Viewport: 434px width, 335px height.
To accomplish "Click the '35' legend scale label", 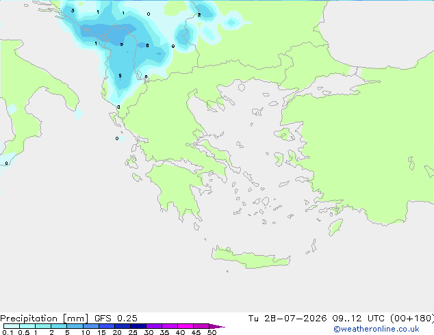I will 164,332.
